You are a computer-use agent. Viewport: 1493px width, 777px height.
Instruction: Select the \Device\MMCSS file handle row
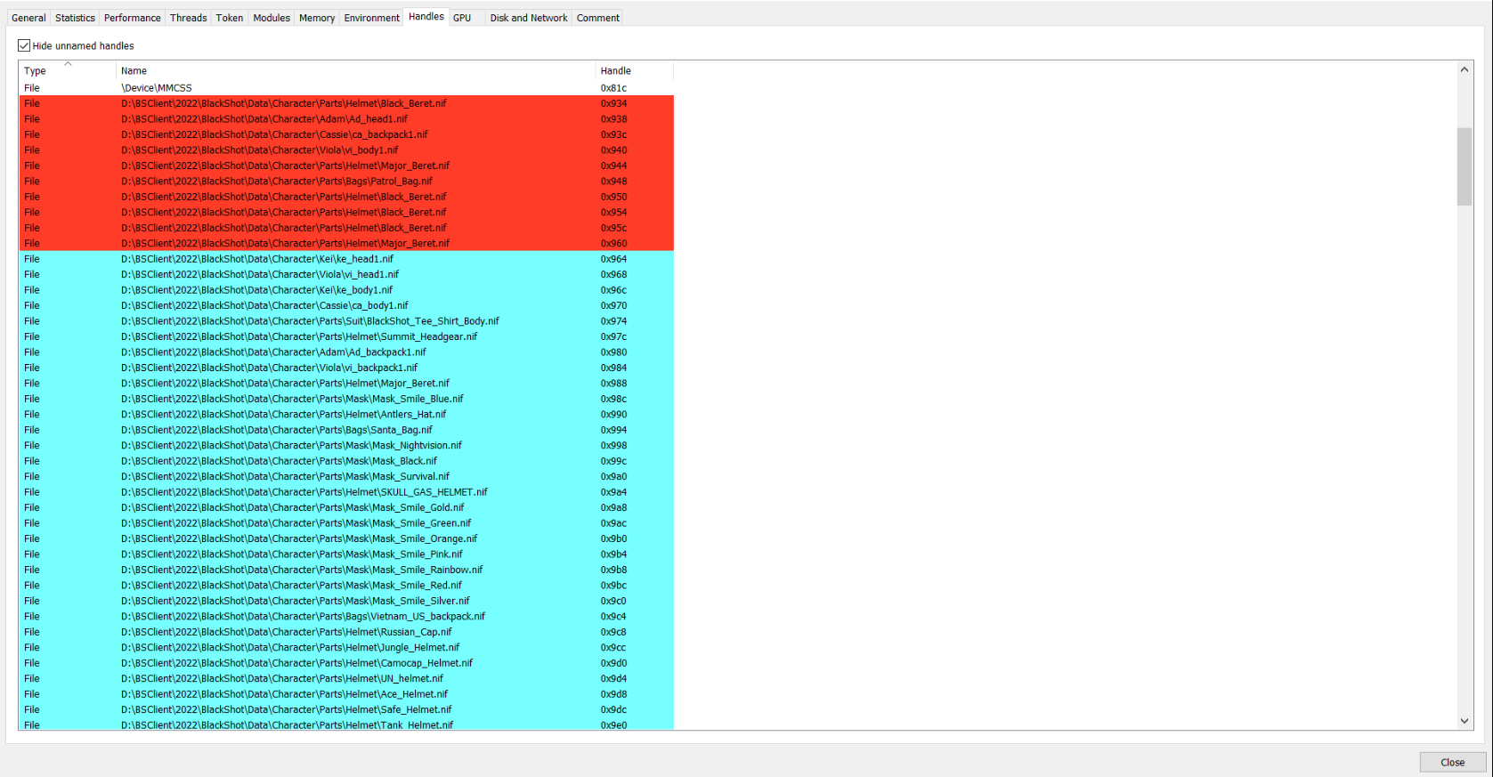tap(346, 88)
